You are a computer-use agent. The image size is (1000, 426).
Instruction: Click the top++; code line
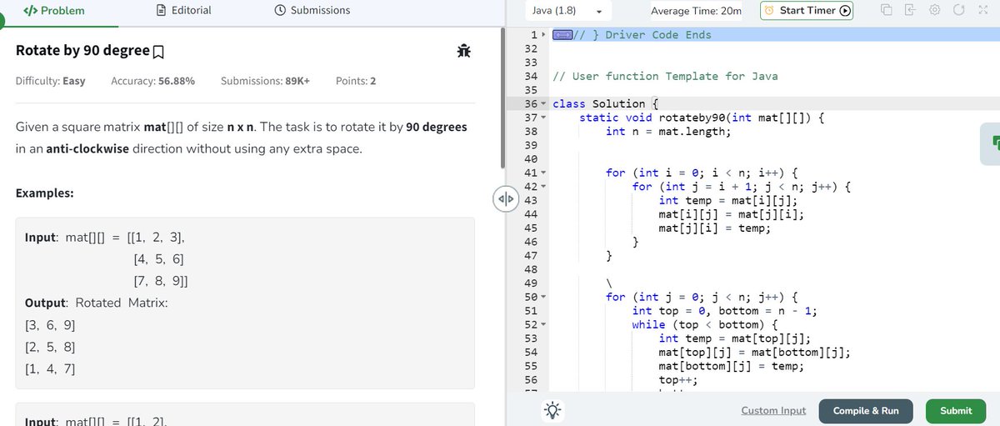point(677,379)
